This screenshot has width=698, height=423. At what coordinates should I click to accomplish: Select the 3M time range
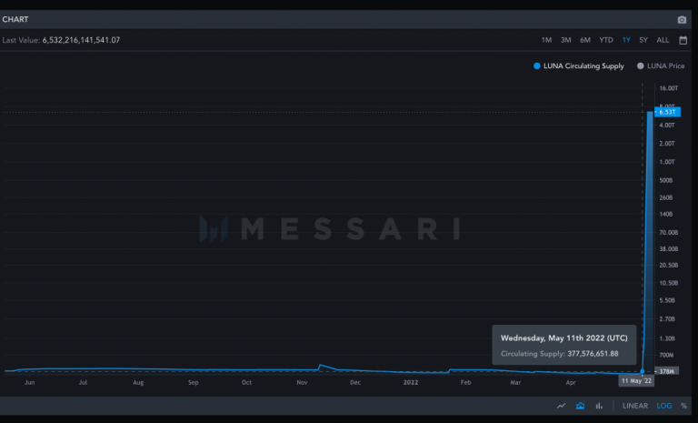click(x=565, y=40)
